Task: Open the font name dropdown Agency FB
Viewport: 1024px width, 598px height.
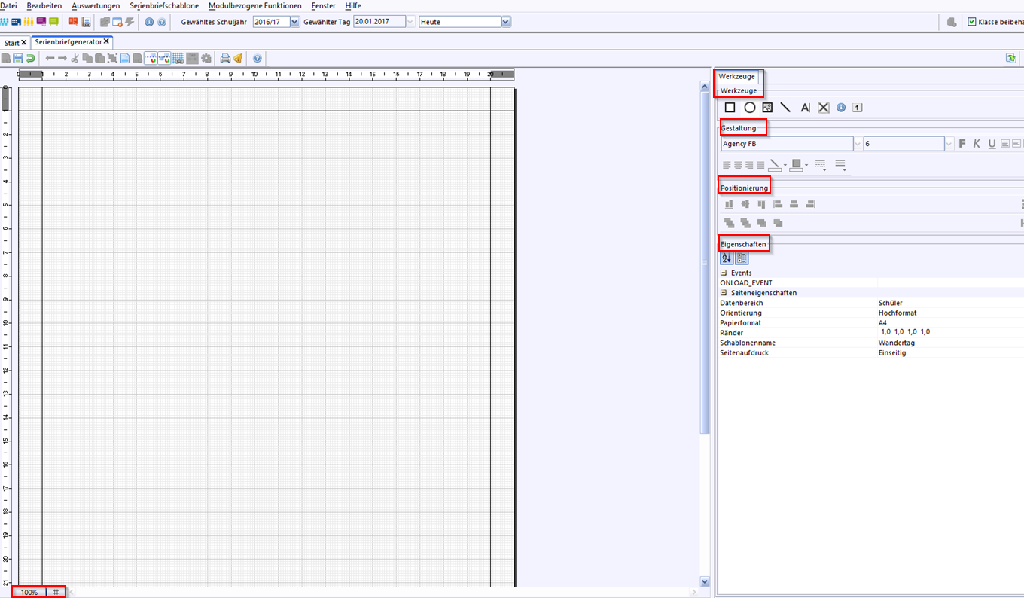Action: [x=858, y=143]
